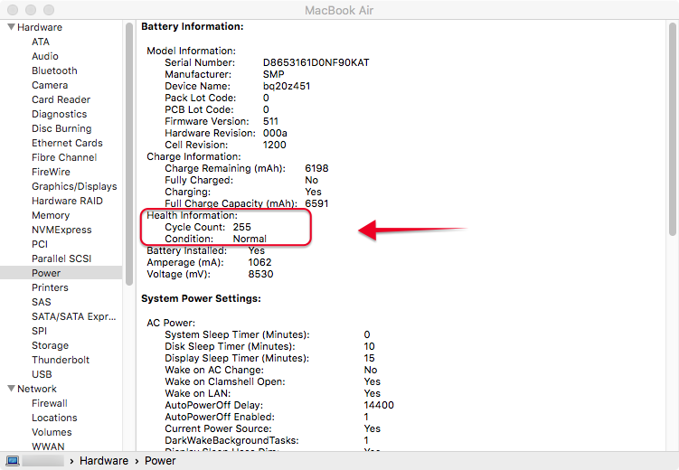Select Parallel SCSI entry

pos(61,258)
